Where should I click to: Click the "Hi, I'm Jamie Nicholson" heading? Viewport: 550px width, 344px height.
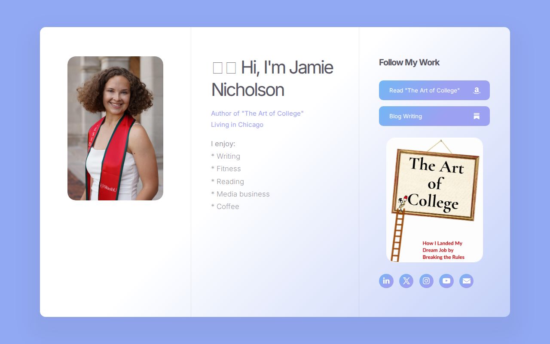[272, 78]
